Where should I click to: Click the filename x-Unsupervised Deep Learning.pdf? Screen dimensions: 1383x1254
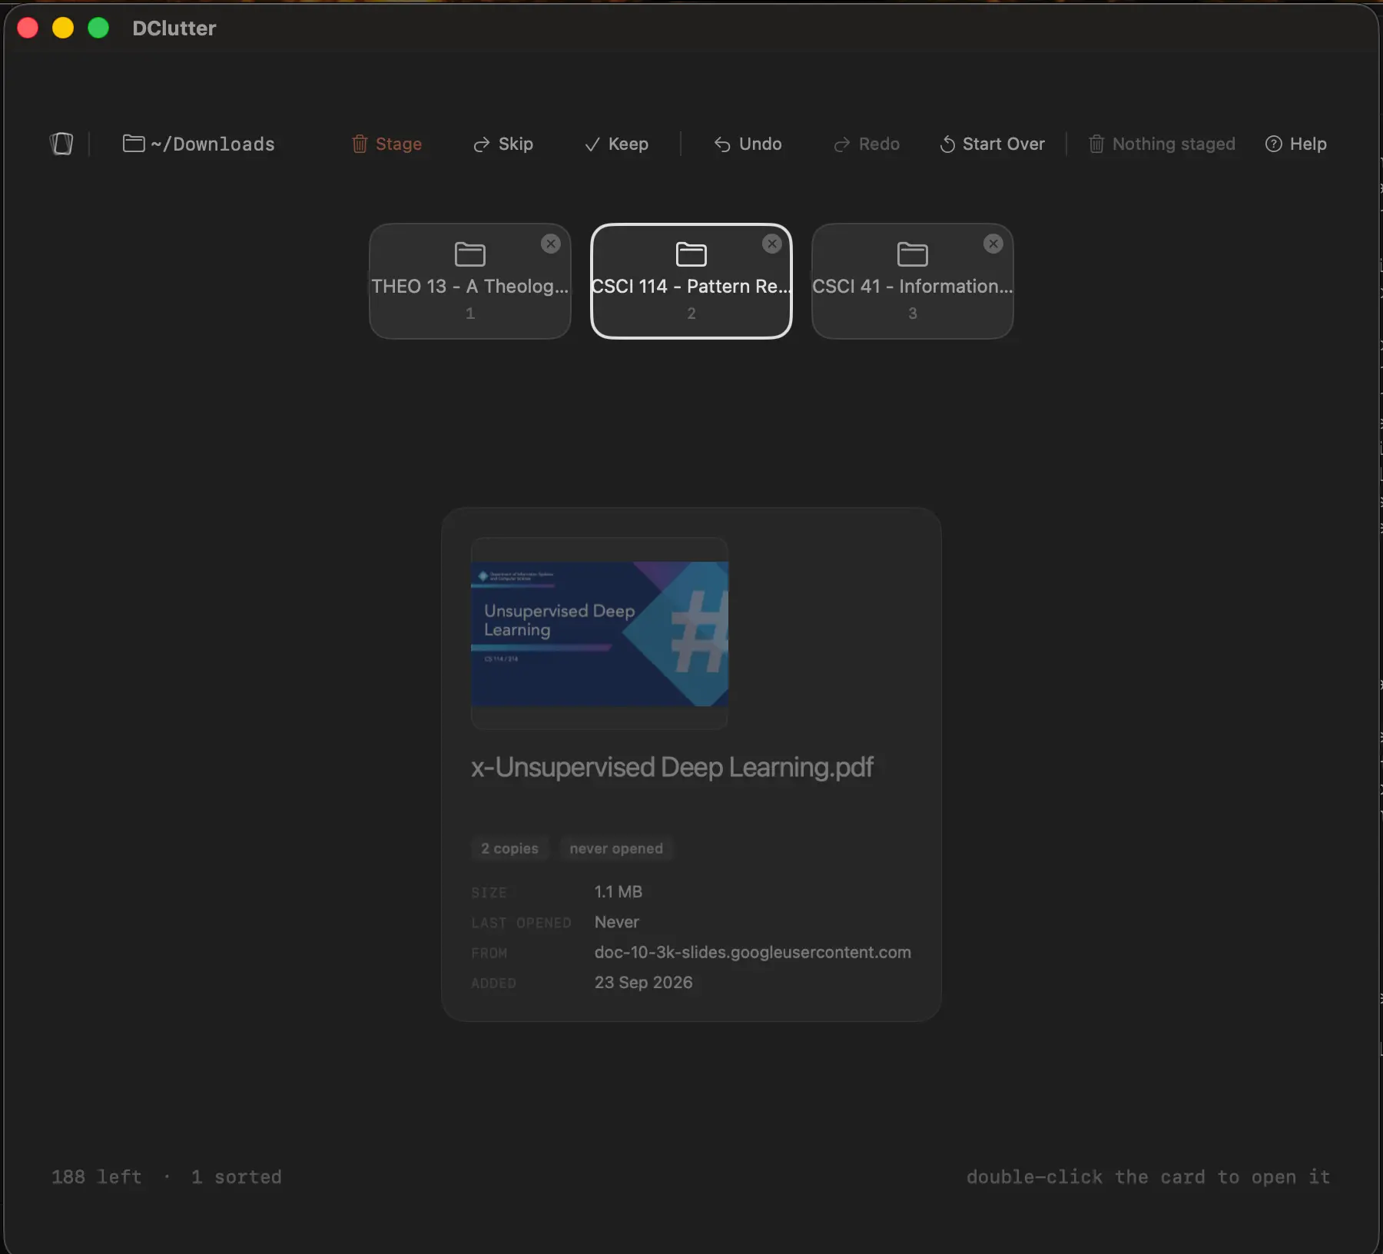point(672,767)
